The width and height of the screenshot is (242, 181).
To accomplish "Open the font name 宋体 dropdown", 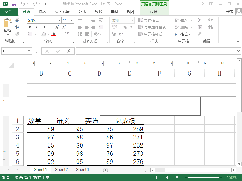I will click(x=59, y=20).
